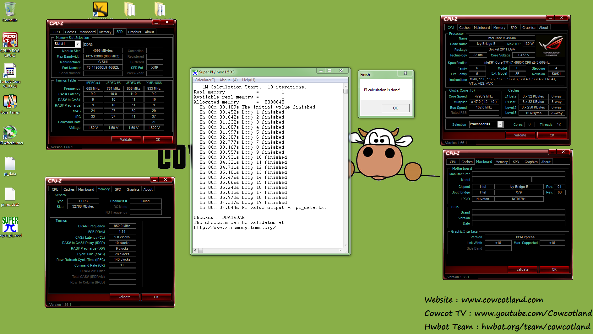Open Help menu in Super PI
Viewport: 593px width, 334px height.
pyautogui.click(x=249, y=80)
